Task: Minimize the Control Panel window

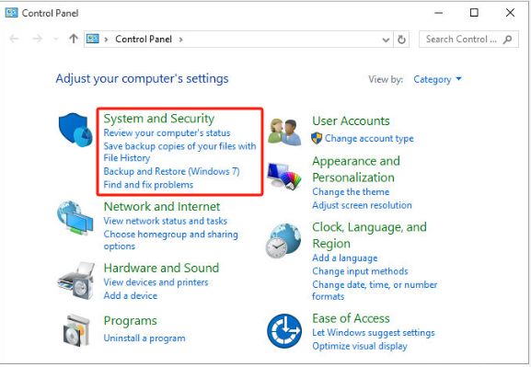Action: click(x=439, y=13)
